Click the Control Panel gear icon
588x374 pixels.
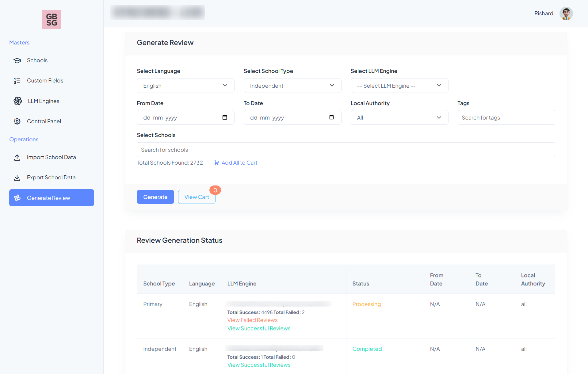click(17, 121)
